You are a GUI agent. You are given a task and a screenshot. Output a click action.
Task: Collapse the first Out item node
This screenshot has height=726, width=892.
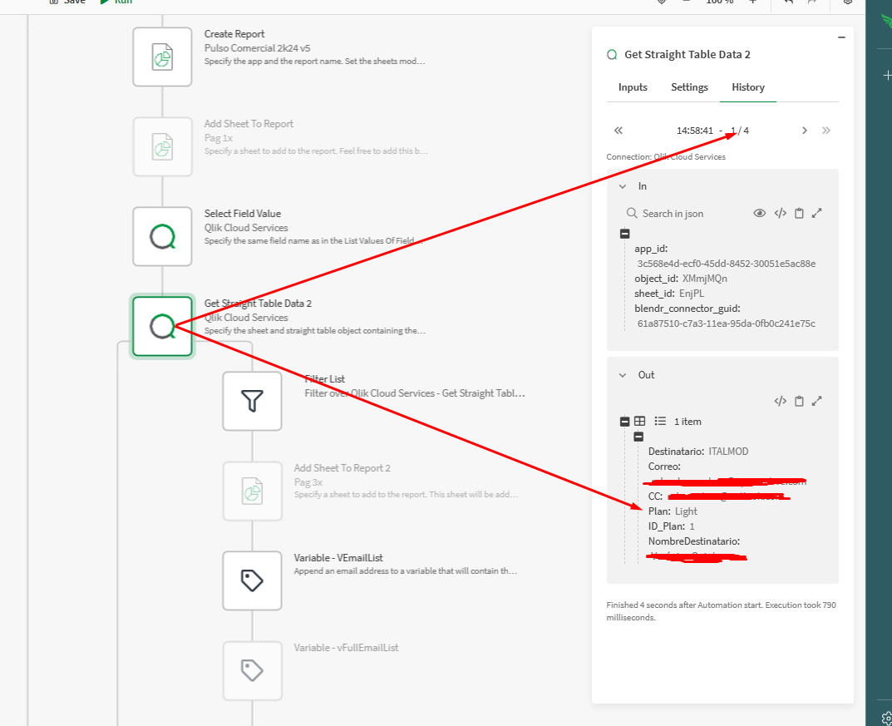638,437
